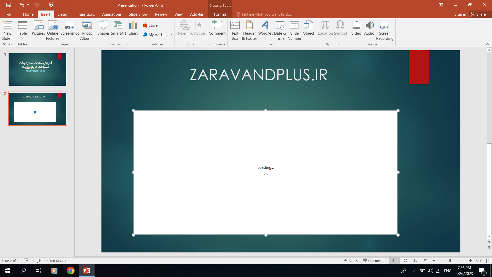Open the Screenshot capture dropdown
Screen dimensions: 492x277
point(70,30)
